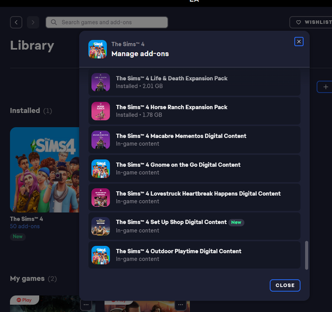The height and width of the screenshot is (312, 332).
Task: Open more options on first My games tile
Action: tap(86, 305)
